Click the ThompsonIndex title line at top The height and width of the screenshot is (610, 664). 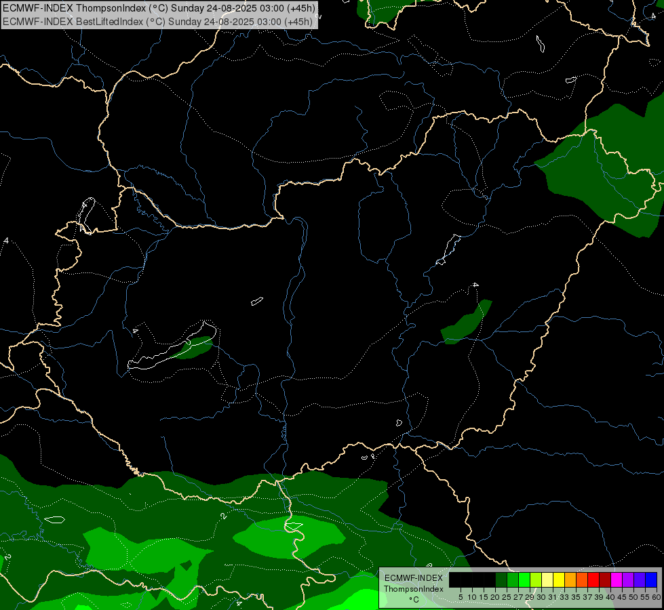(159, 8)
